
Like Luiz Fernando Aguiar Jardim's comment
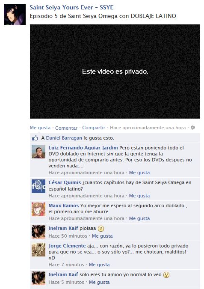[x=139, y=173]
